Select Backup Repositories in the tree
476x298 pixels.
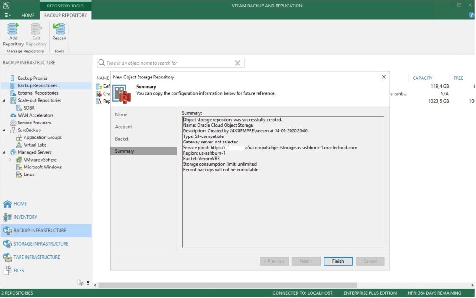(37, 85)
